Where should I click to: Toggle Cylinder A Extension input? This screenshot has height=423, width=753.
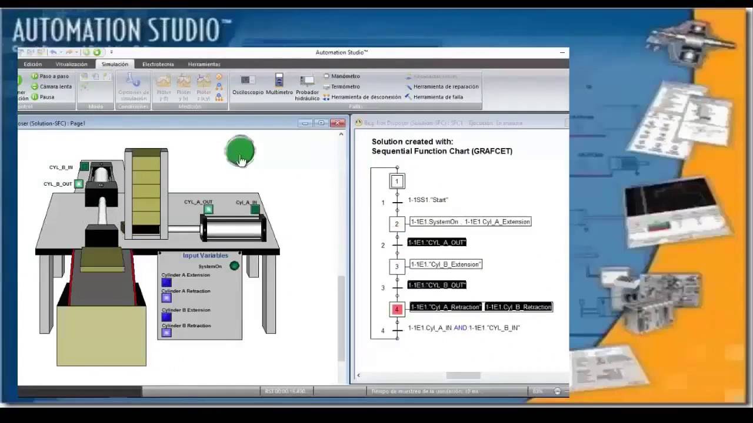pos(166,283)
